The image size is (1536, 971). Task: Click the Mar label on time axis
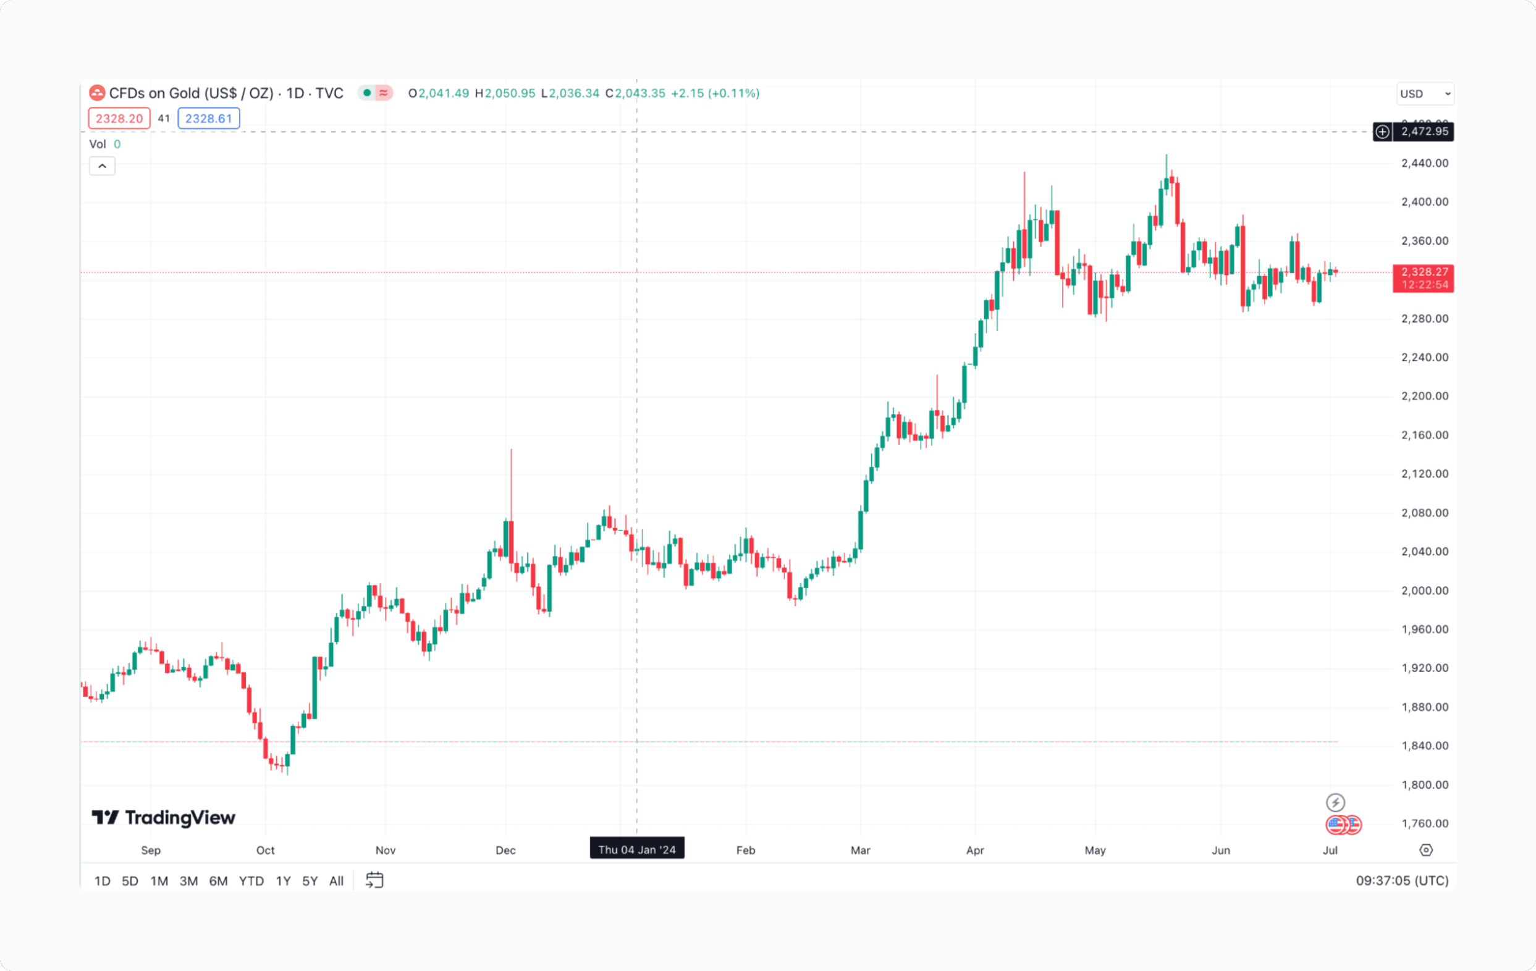tap(861, 851)
